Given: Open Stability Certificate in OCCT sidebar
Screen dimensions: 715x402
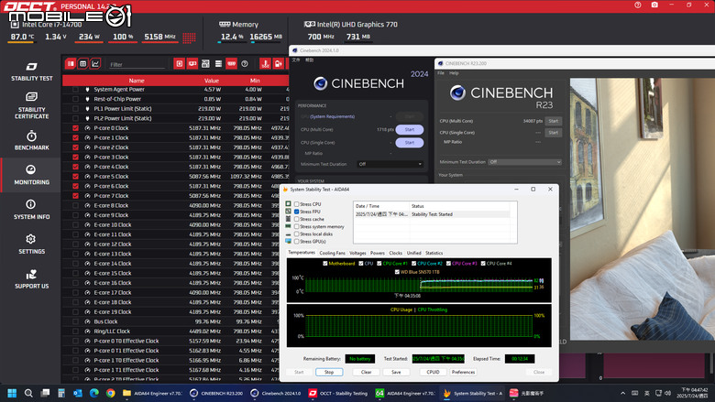Looking at the screenshot, I should 31,105.
